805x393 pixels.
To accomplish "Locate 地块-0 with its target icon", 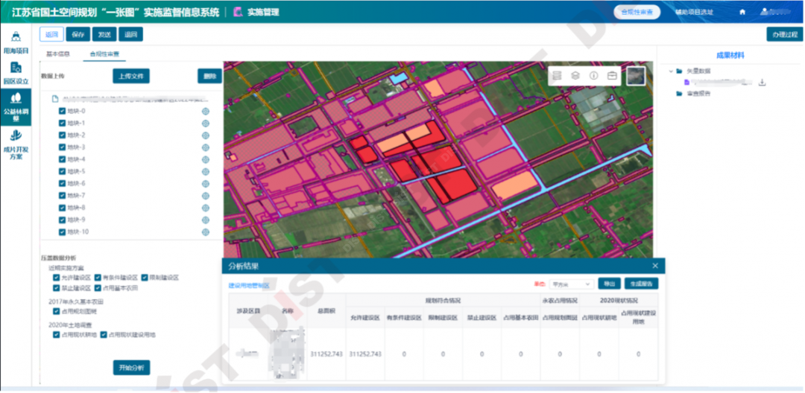I will pyautogui.click(x=205, y=112).
